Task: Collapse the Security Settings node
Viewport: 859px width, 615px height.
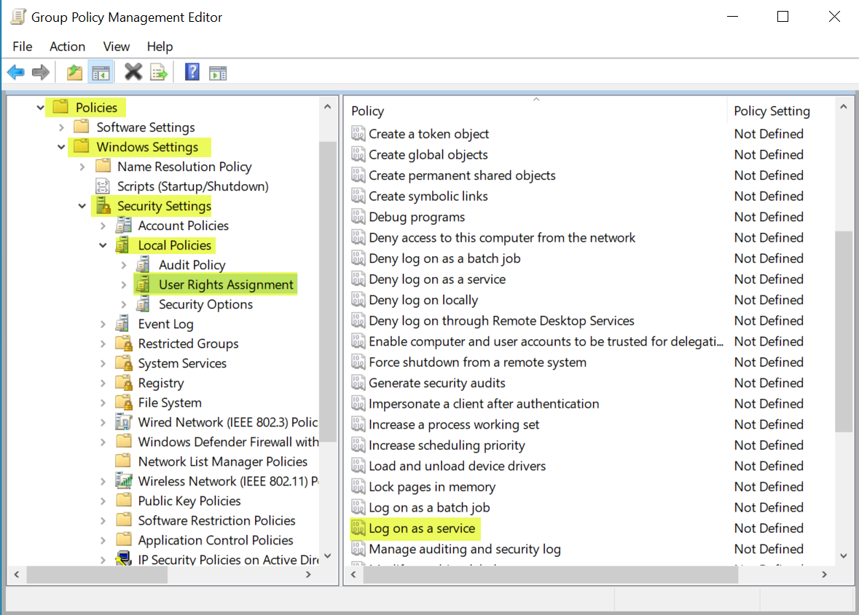Action: point(82,206)
